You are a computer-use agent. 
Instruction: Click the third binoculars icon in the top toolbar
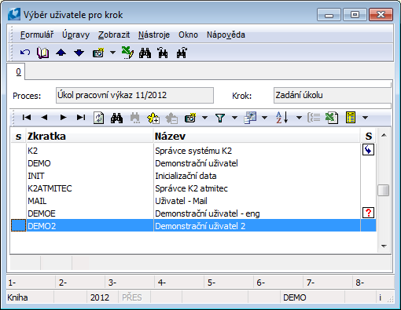tap(182, 53)
